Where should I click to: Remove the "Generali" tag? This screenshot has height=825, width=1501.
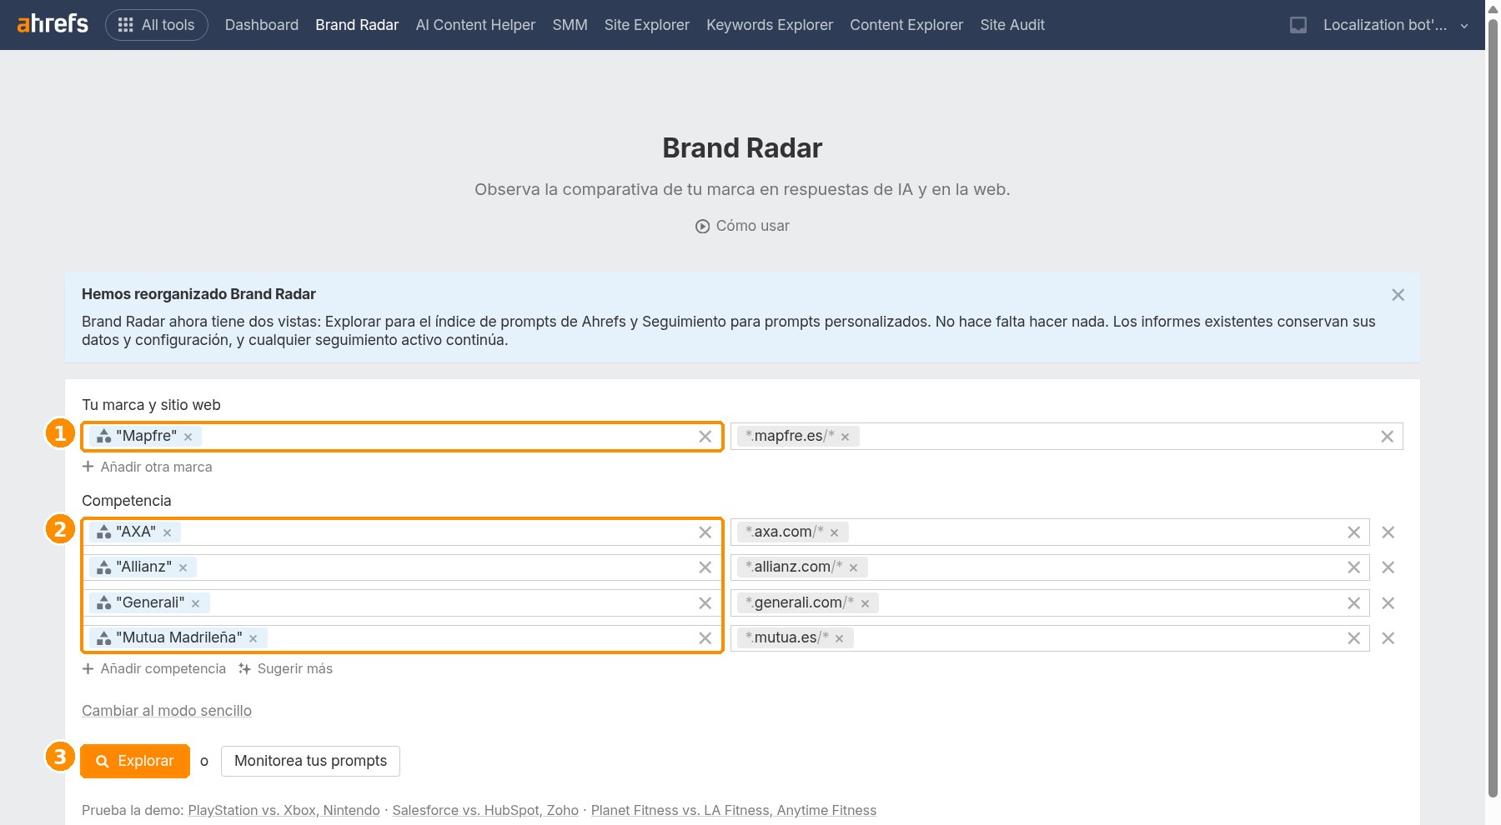pyautogui.click(x=196, y=603)
